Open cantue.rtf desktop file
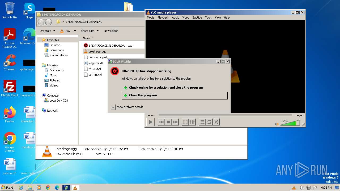This screenshot has height=191, width=340. tap(10, 167)
